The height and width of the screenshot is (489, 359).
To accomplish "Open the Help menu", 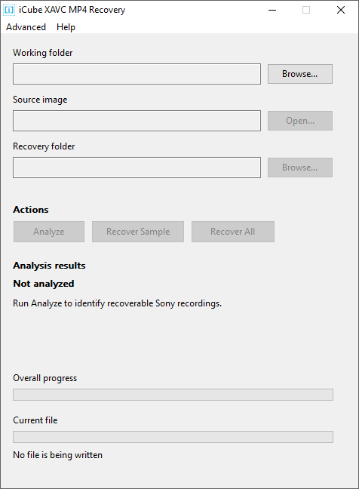I will coord(66,27).
